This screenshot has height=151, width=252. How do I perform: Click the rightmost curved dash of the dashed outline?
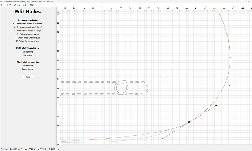coord(147,88)
